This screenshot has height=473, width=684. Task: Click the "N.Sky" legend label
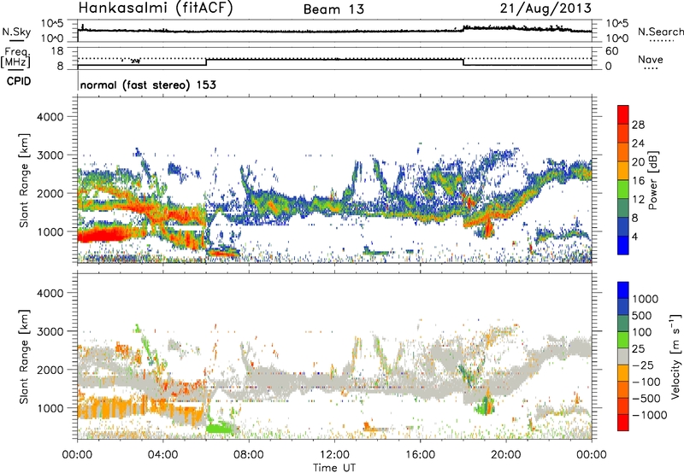point(16,32)
